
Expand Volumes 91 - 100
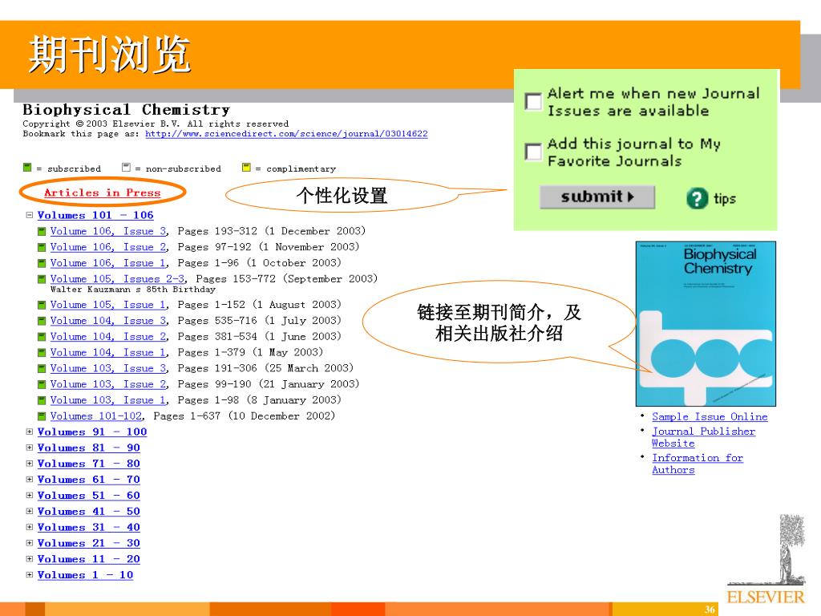[x=30, y=432]
